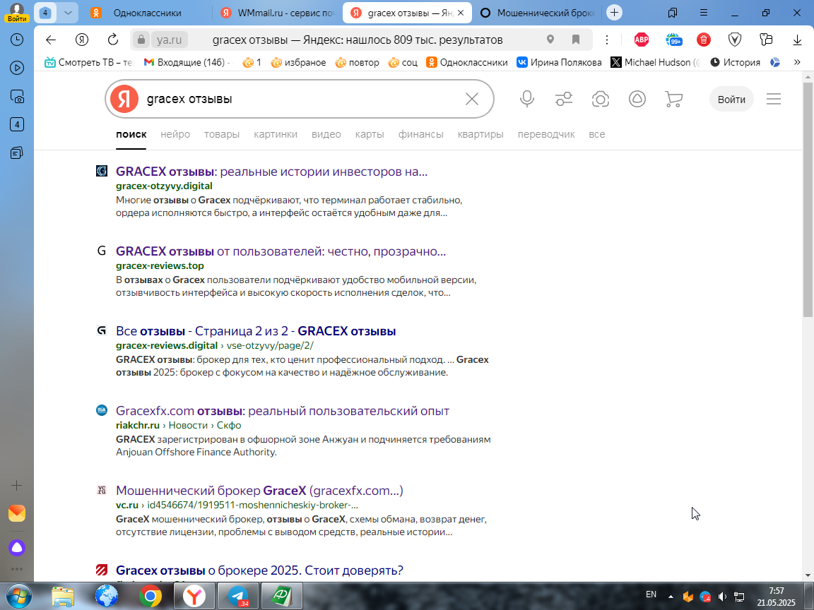Open tab count icon in left sidebar
This screenshot has width=814, height=610.
coord(17,124)
